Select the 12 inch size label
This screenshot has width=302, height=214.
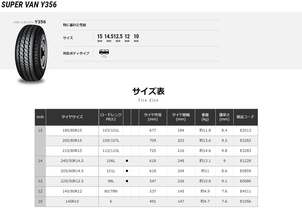click(x=127, y=38)
